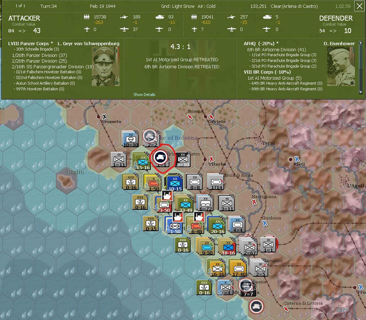Click the red airbase icon at Marcigliana

click(x=254, y=202)
